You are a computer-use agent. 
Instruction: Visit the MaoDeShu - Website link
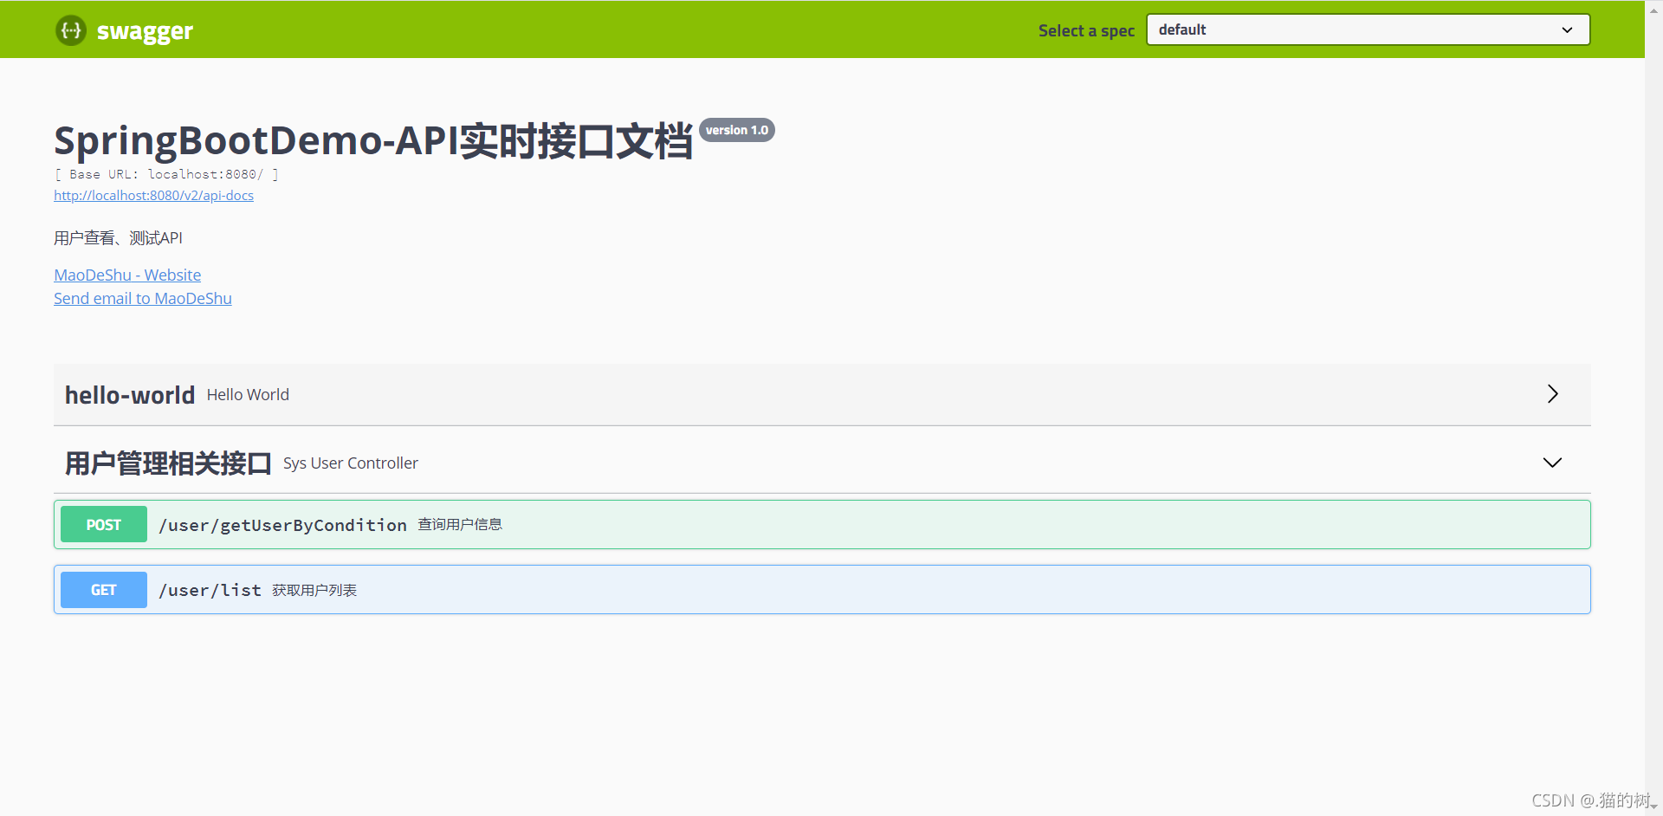[x=127, y=275]
